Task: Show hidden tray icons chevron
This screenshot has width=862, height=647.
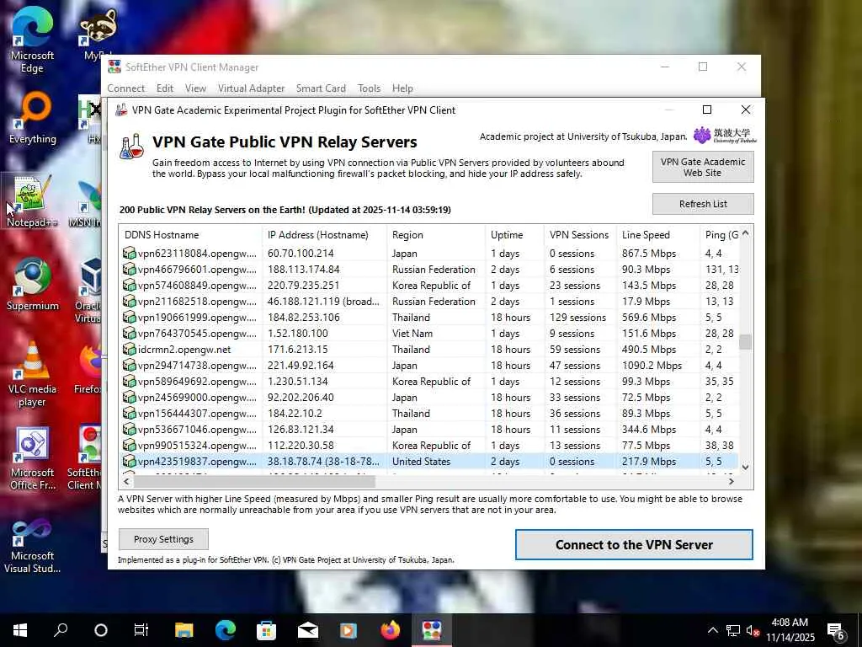Action: coord(712,631)
